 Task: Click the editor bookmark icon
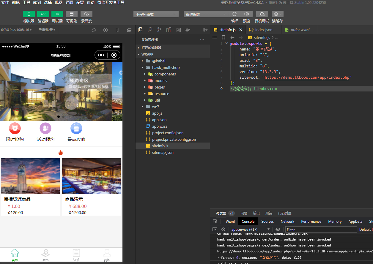pos(224,37)
